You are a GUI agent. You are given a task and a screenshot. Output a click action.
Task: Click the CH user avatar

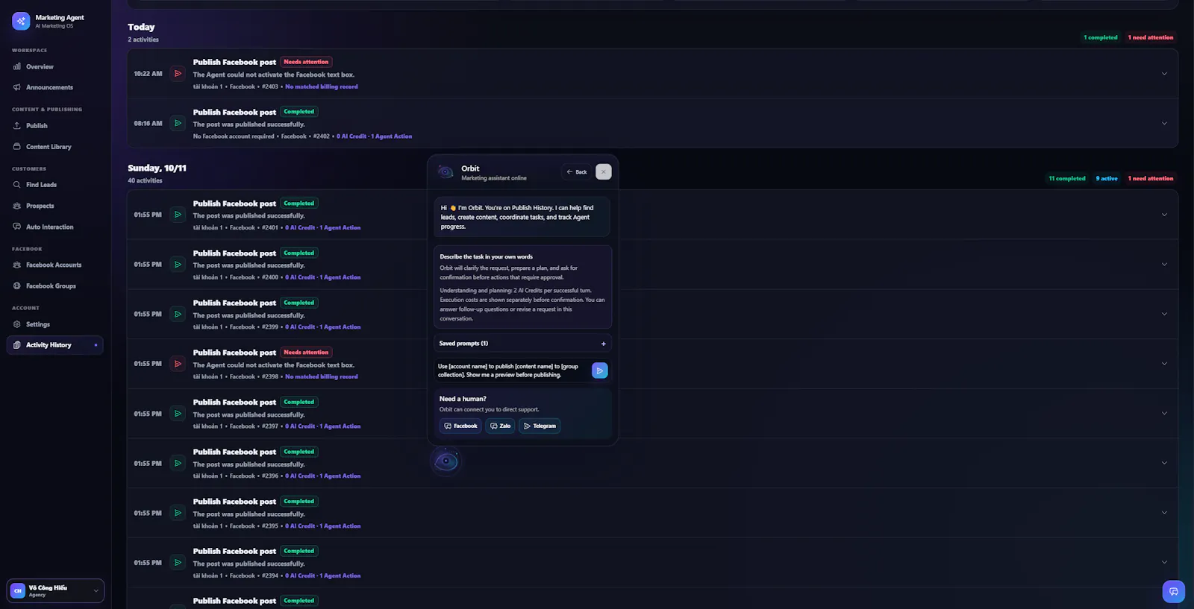point(18,591)
